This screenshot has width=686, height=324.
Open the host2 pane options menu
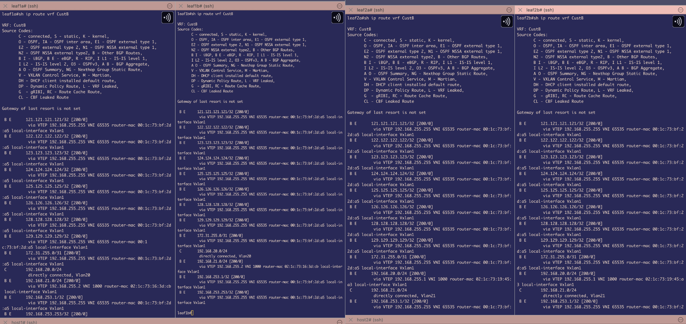coord(680,320)
